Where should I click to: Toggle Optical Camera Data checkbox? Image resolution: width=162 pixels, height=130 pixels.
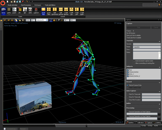pos(128,85)
